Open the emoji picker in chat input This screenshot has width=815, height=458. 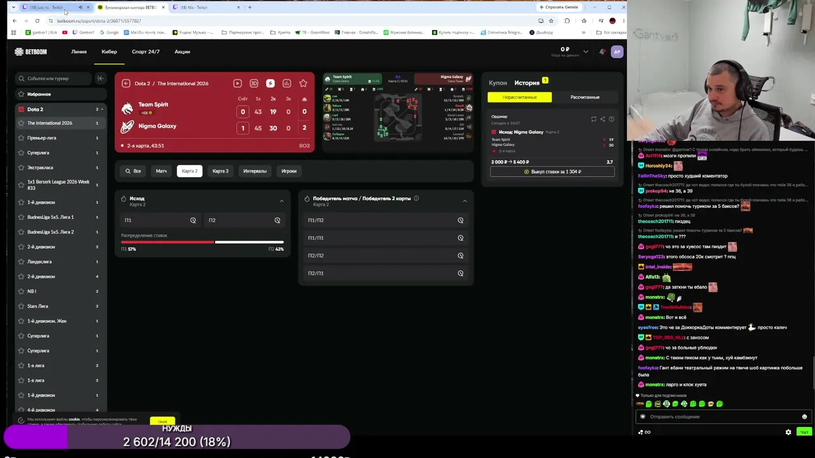(804, 417)
